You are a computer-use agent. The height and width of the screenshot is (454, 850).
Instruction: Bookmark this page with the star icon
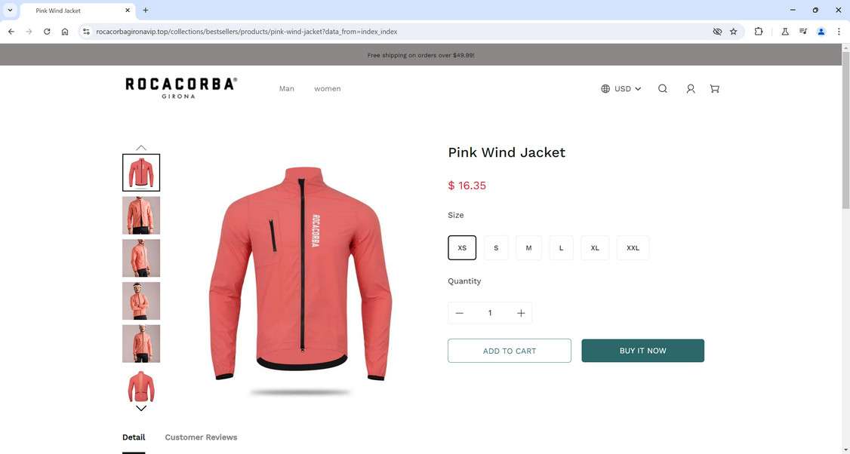[734, 32]
